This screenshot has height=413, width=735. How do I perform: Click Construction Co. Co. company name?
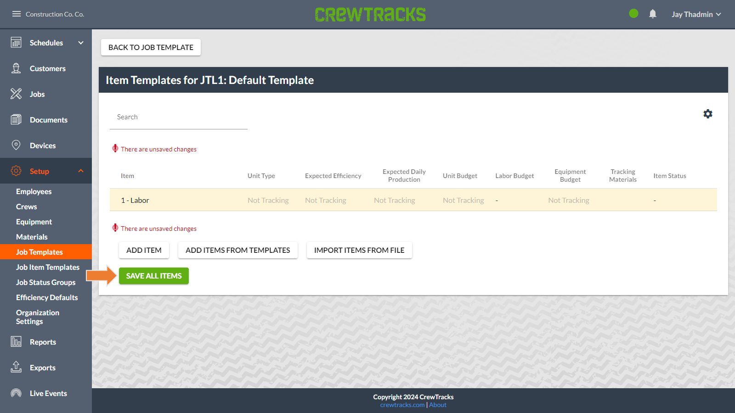pyautogui.click(x=55, y=14)
